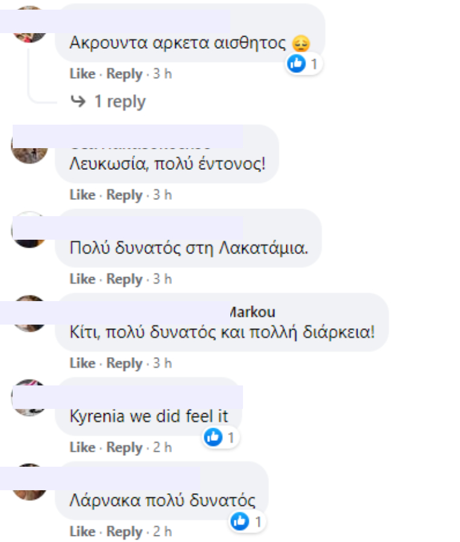Like the Λάρνακα πολύ δυνατός comment

(83, 531)
